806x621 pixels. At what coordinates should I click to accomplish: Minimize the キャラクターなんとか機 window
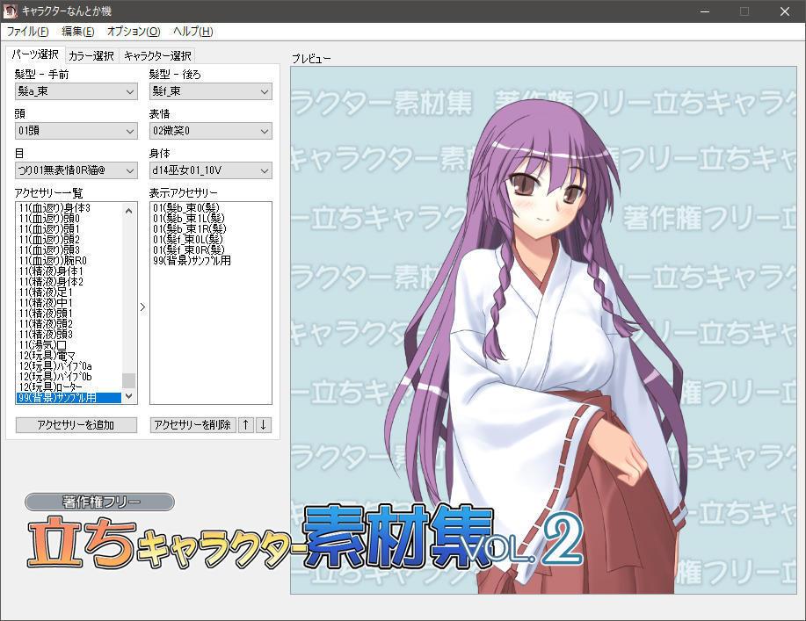coord(705,11)
